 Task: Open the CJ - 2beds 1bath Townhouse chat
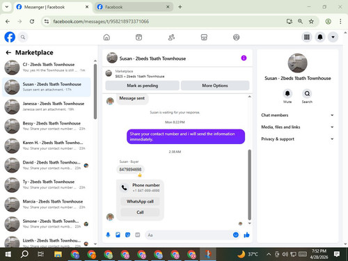pyautogui.click(x=47, y=68)
